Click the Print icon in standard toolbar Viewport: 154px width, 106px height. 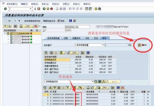tap(57, 9)
